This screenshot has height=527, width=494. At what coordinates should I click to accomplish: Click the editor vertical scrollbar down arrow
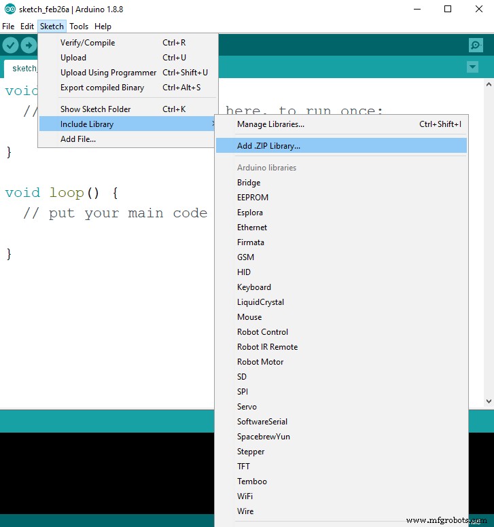point(488,403)
